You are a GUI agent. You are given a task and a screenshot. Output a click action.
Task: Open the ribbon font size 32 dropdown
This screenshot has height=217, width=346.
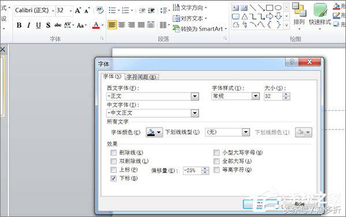pos(70,10)
